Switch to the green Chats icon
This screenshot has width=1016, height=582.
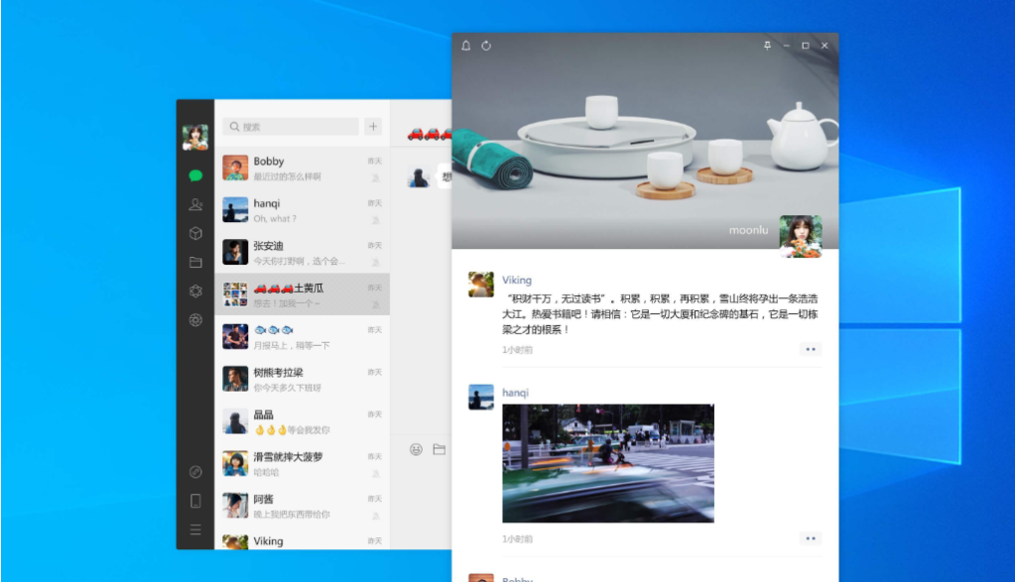(x=195, y=175)
